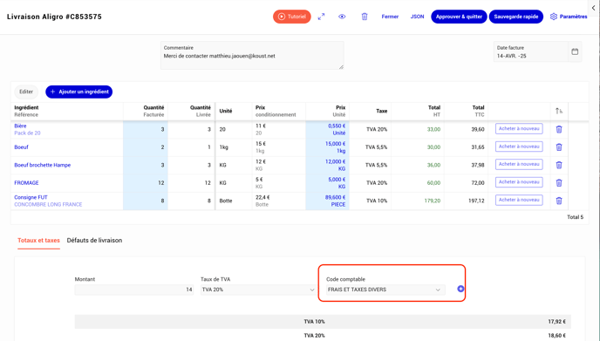Click the fullscreen expand arrows icon

click(321, 17)
